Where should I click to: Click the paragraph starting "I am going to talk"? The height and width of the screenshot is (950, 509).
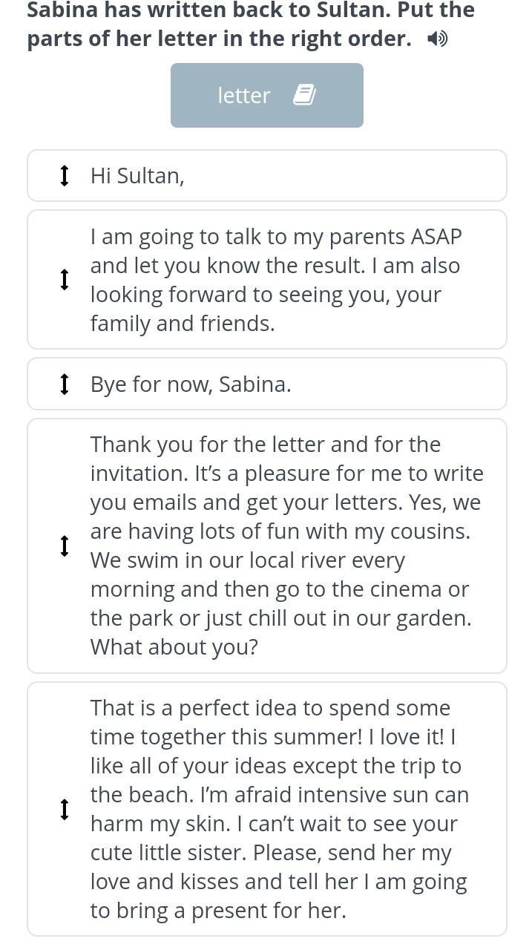pyautogui.click(x=275, y=280)
